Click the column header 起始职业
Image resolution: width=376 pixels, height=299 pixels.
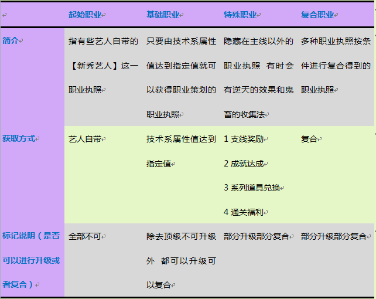point(85,15)
